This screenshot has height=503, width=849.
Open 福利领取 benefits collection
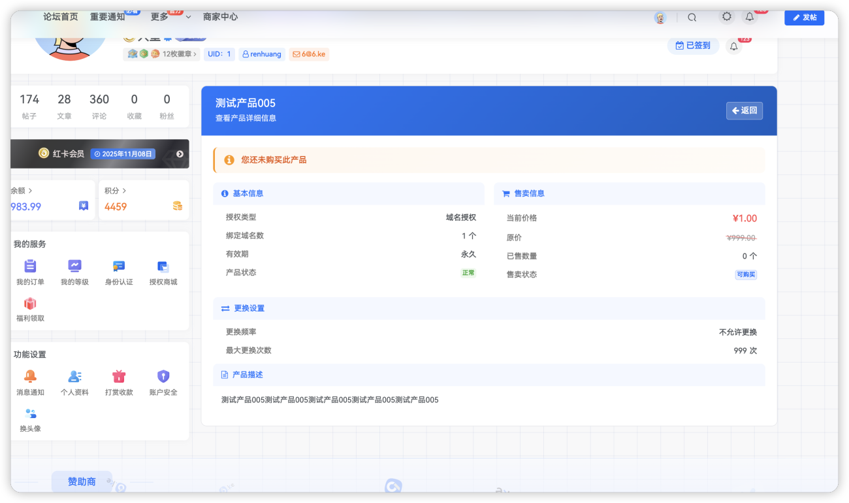30,308
